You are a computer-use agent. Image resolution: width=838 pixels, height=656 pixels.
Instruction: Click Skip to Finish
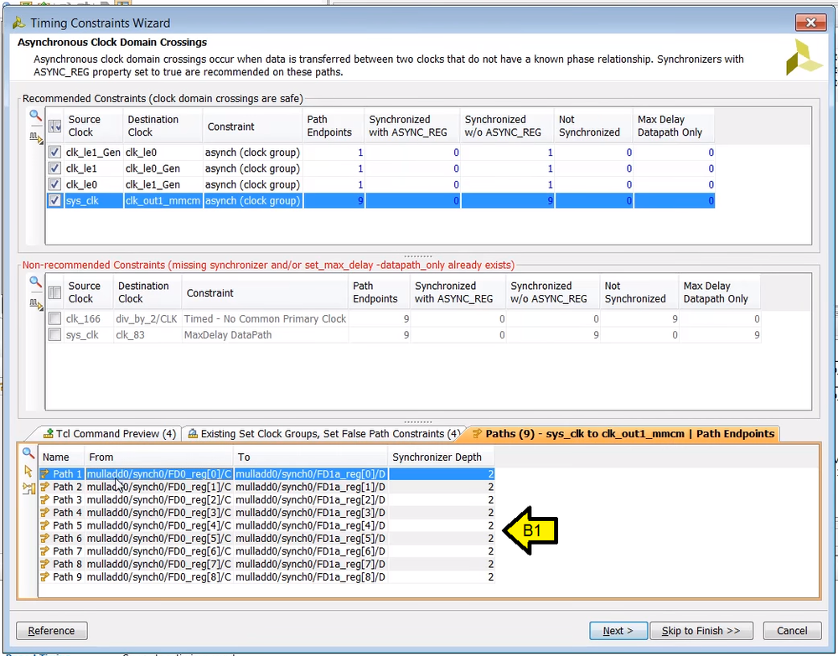click(x=701, y=630)
